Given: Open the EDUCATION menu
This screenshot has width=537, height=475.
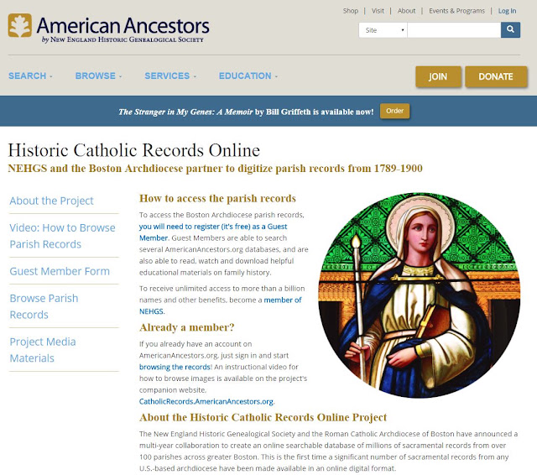Looking at the screenshot, I should pos(248,76).
